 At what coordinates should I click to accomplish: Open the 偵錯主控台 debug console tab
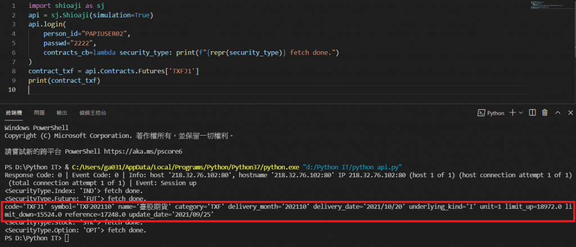coord(93,113)
